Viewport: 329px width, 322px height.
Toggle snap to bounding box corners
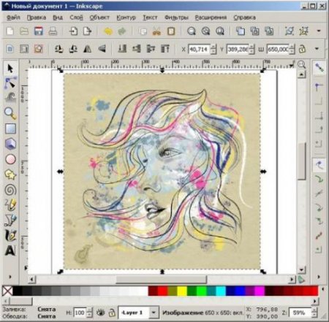pyautogui.click(x=319, y=101)
